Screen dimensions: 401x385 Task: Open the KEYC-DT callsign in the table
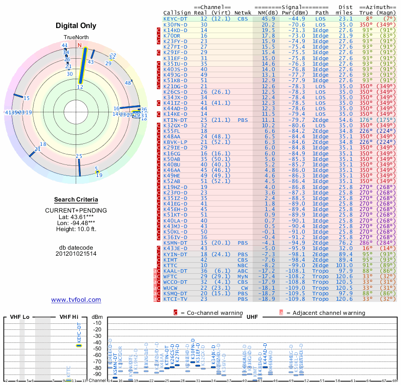(x=175, y=19)
